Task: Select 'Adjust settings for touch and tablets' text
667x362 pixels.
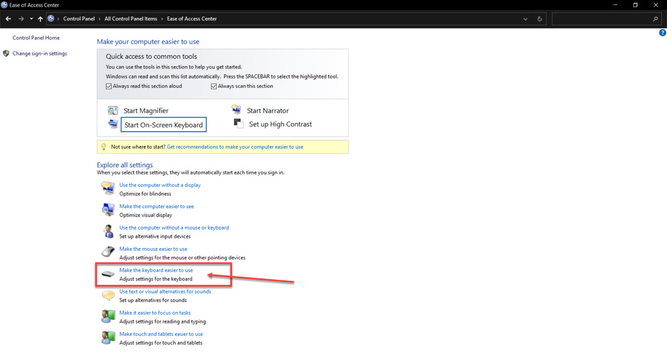Action: coord(161,344)
